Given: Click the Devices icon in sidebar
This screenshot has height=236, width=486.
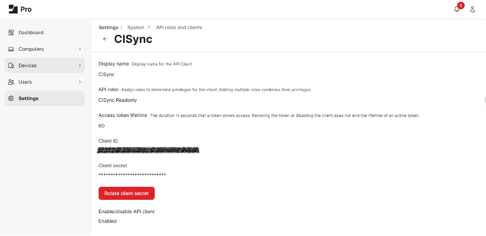Looking at the screenshot, I should pyautogui.click(x=11, y=66).
